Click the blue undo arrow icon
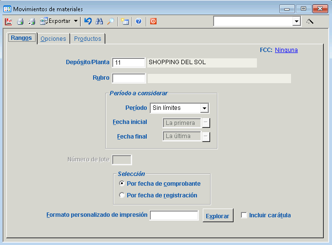This screenshot has height=245, width=332. click(x=88, y=21)
